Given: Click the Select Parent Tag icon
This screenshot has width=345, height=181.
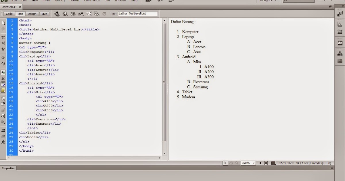Looking at the screenshot, I should pos(3,58).
